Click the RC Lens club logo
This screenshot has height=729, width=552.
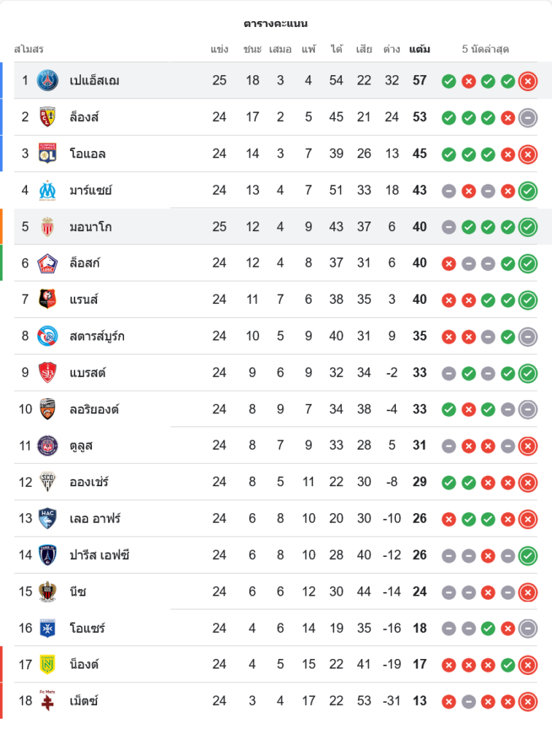(x=48, y=117)
